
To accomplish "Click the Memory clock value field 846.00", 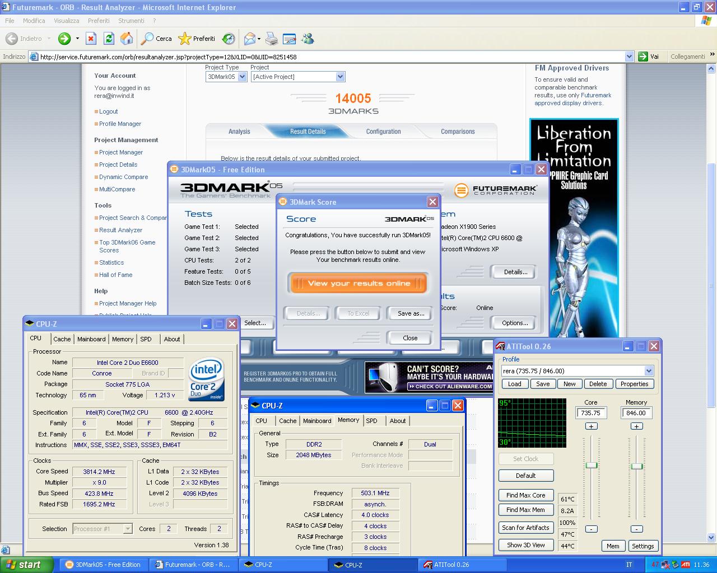I will [636, 413].
